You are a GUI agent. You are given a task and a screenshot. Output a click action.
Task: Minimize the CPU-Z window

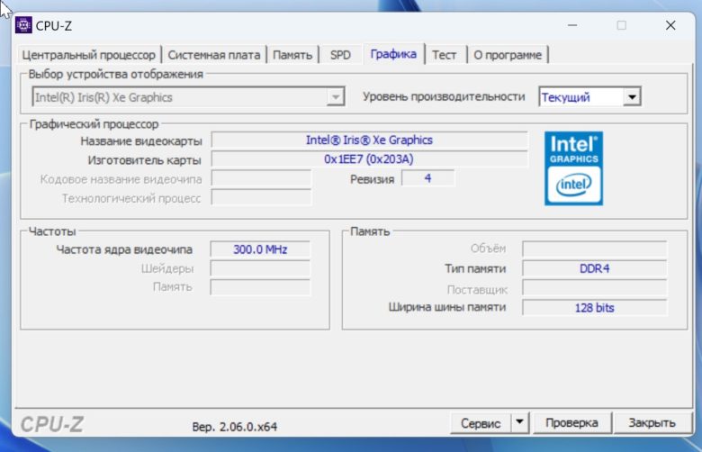(x=572, y=25)
